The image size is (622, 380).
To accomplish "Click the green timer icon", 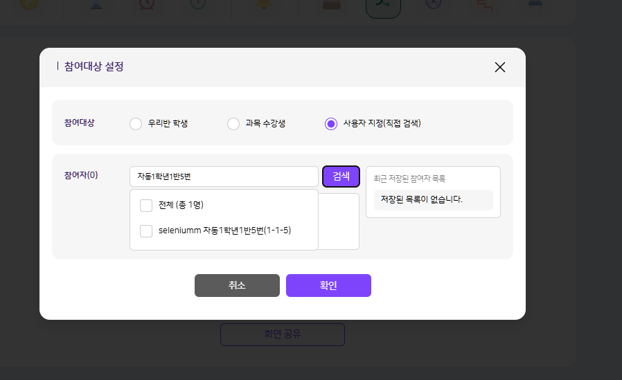I will tap(198, 3).
